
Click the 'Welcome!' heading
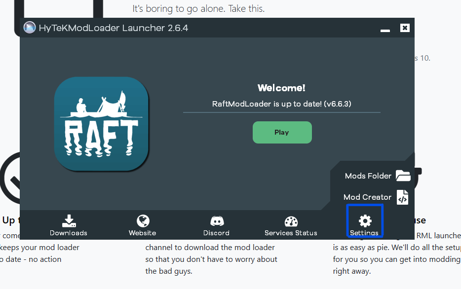281,88
